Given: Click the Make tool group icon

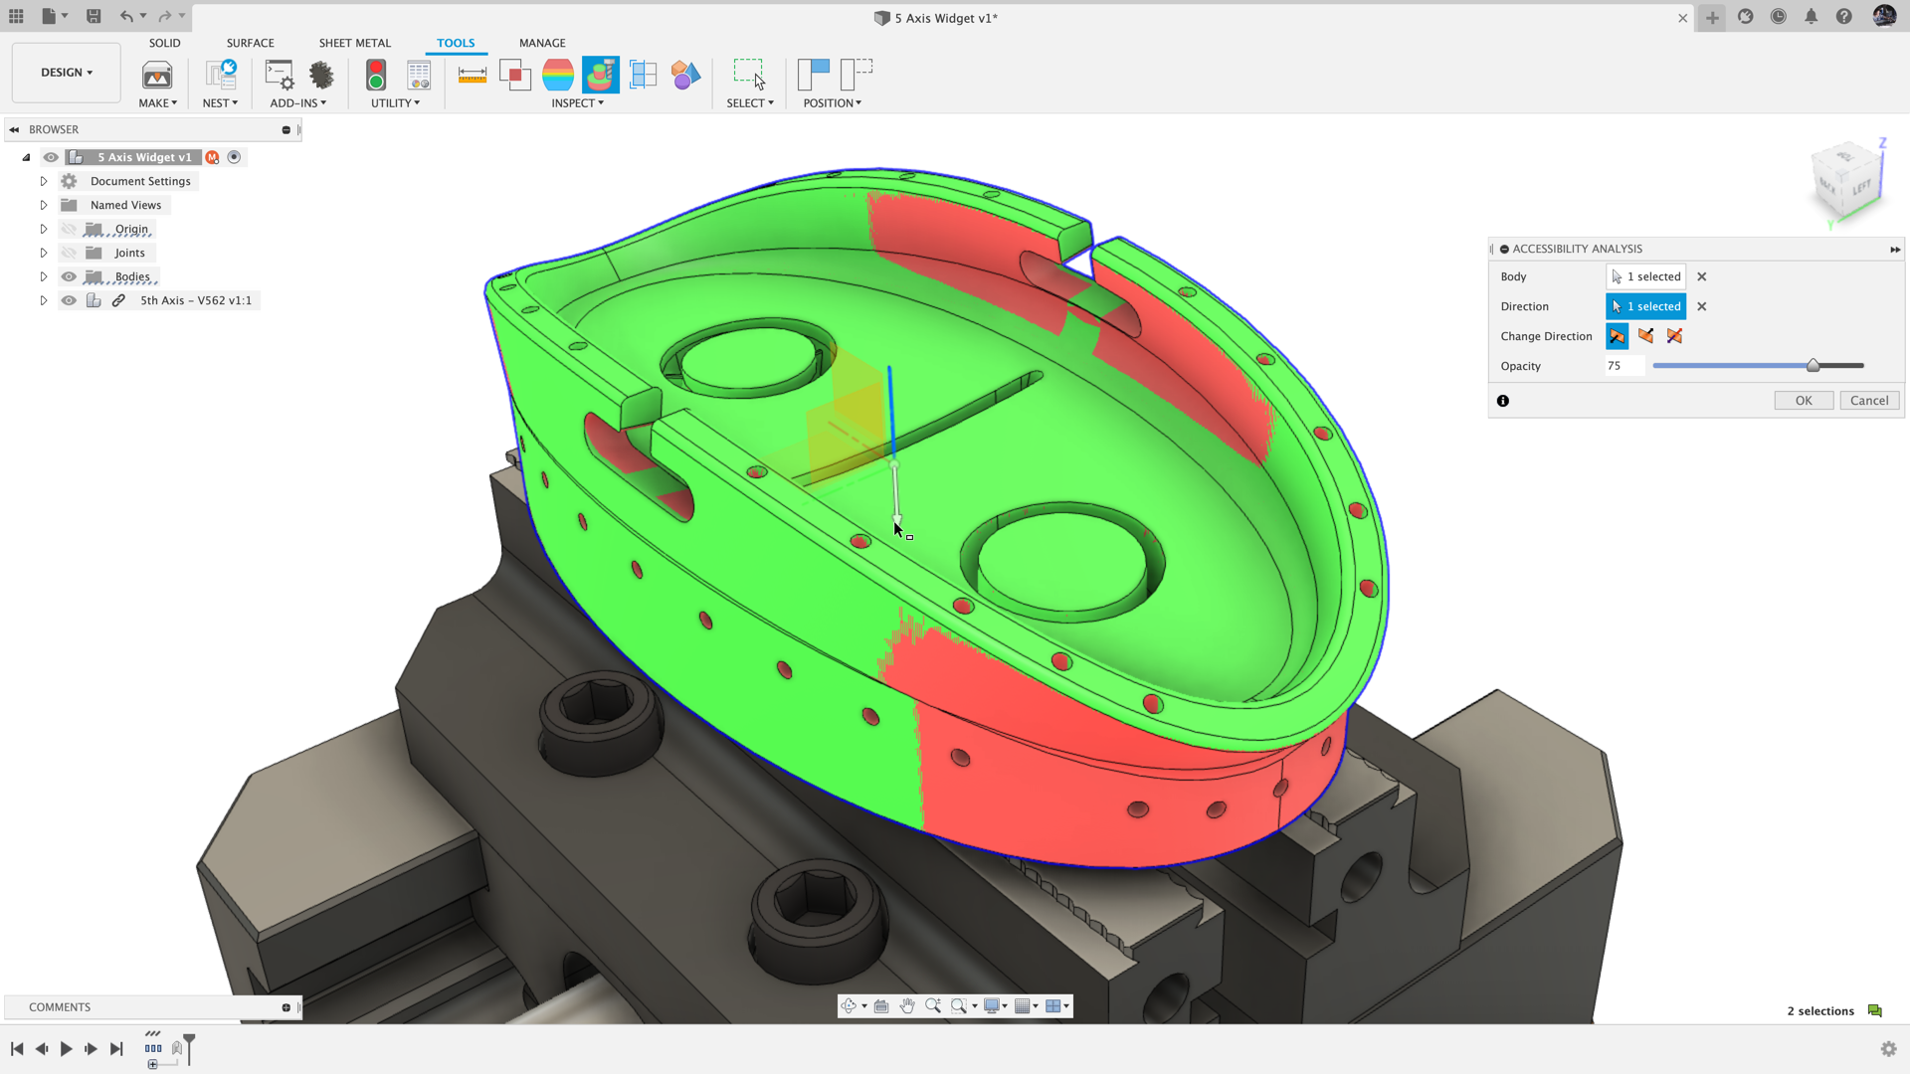Looking at the screenshot, I should click(x=156, y=75).
